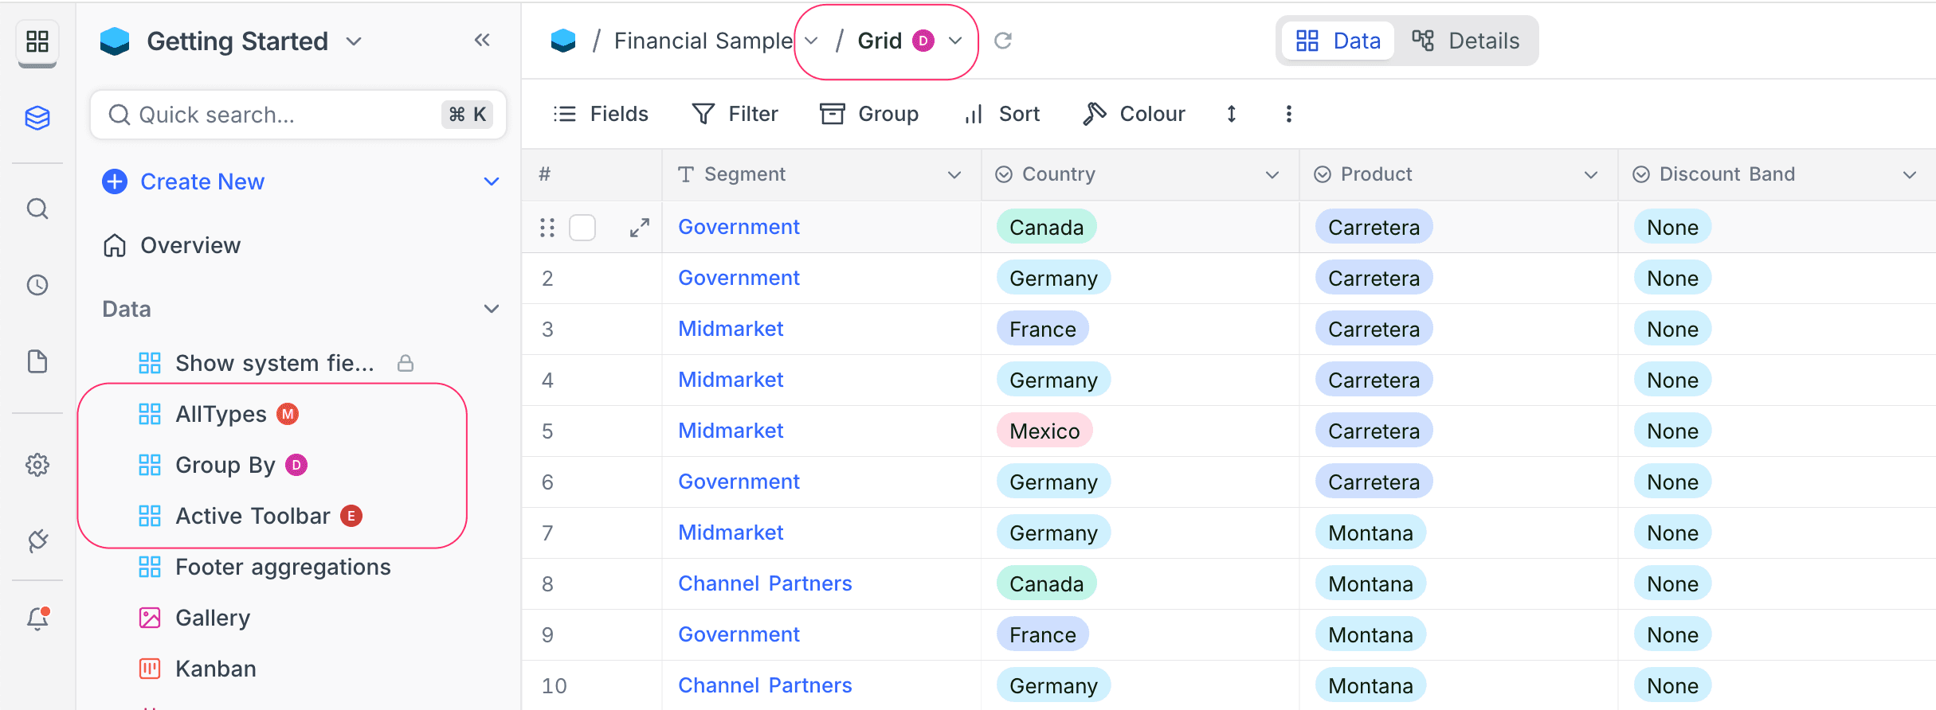1936x710 pixels.
Task: Click the row height icon in toolbar
Action: point(1232,114)
